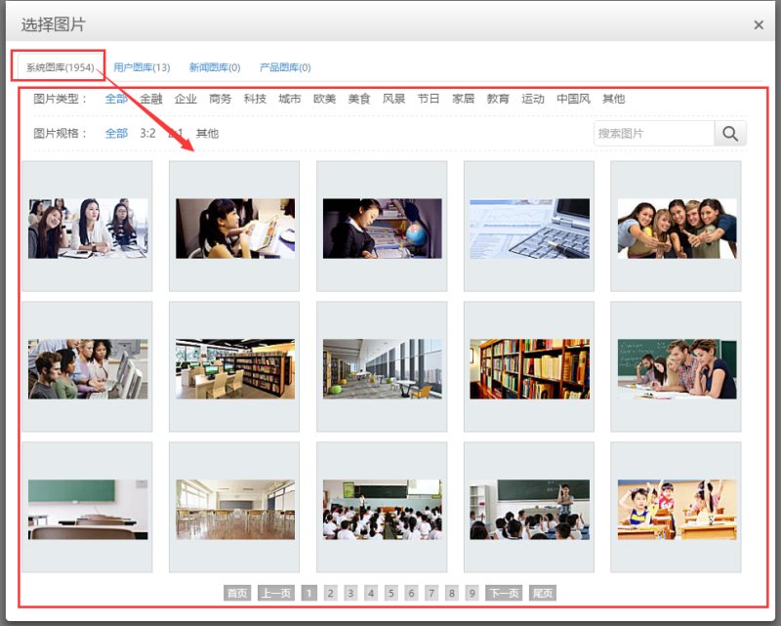This screenshot has width=781, height=626.
Task: Jump to 尾页 last page
Action: click(x=543, y=593)
